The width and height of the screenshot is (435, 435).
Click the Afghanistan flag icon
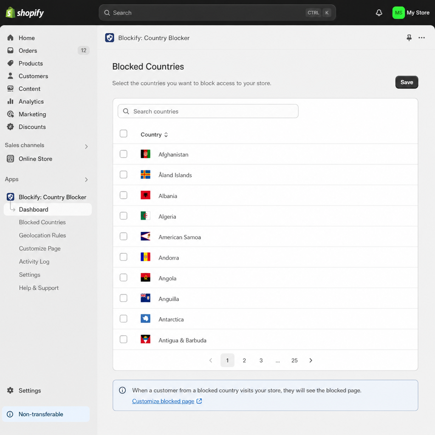point(145,154)
